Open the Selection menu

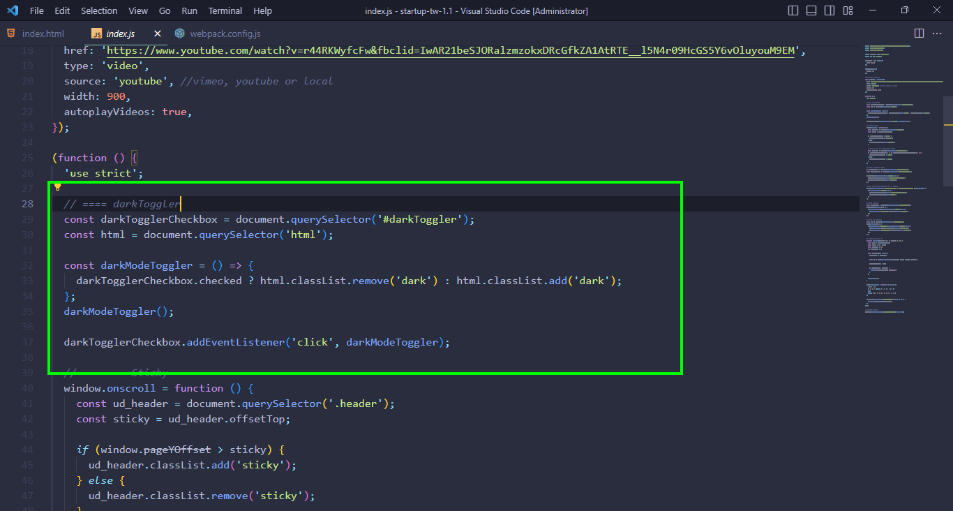[x=98, y=10]
